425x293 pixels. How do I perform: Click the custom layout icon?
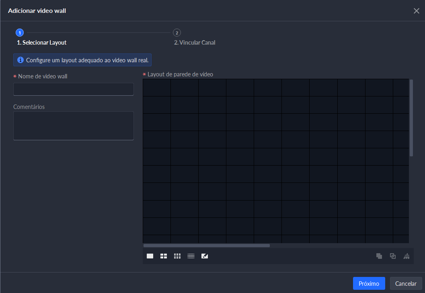tap(205, 256)
